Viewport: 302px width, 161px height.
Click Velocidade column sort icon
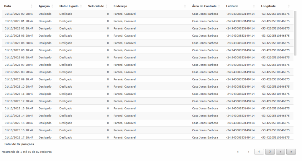(x=106, y=6)
